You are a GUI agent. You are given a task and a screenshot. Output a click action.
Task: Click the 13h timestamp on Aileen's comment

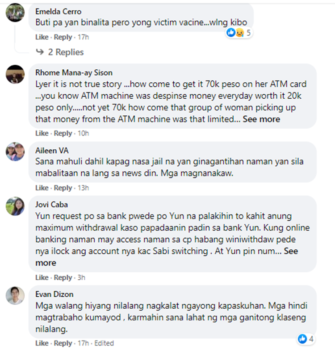coord(83,188)
